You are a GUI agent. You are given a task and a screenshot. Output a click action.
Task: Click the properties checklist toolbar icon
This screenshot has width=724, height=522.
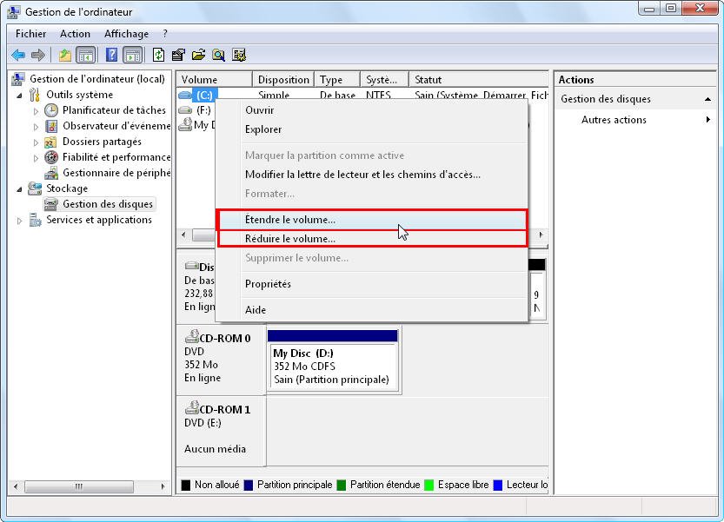coord(178,56)
